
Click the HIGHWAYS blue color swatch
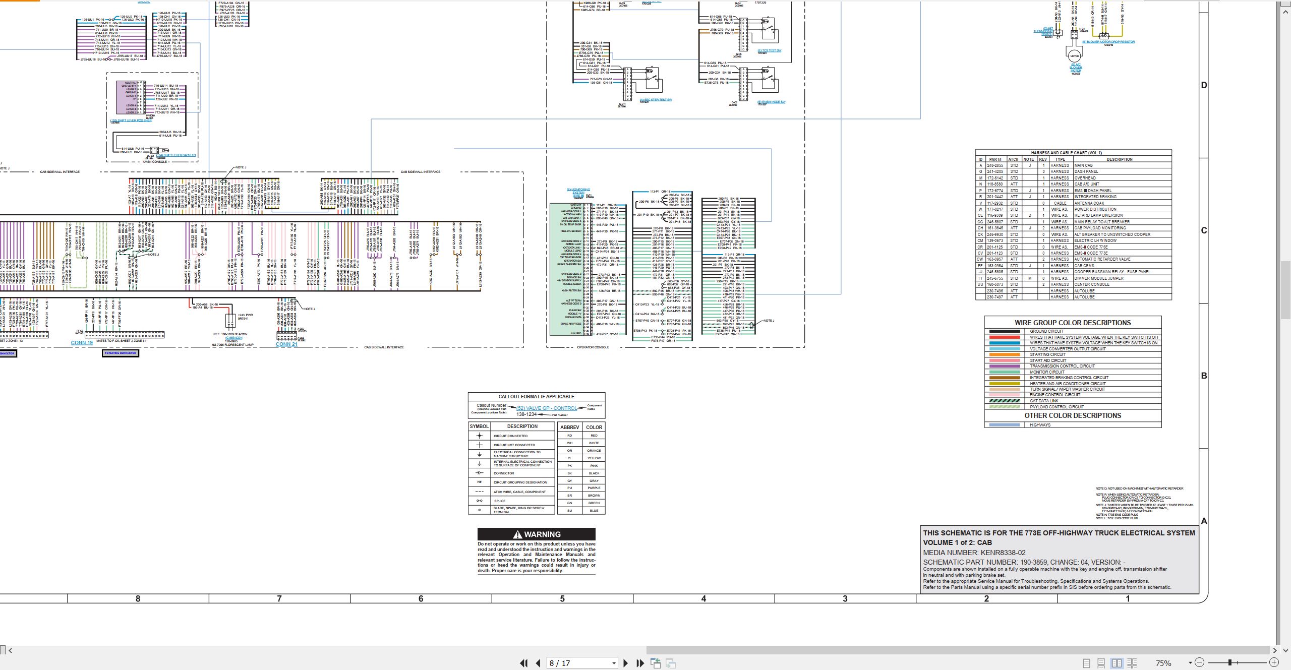point(1005,425)
